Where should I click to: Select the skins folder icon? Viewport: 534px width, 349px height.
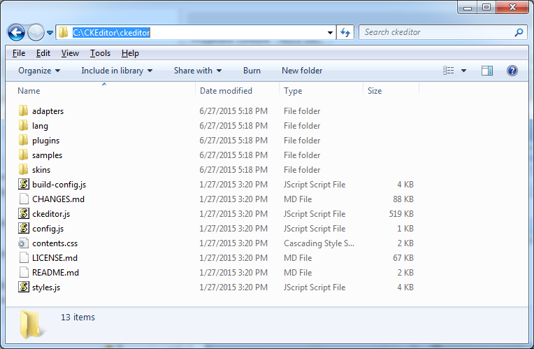point(23,169)
